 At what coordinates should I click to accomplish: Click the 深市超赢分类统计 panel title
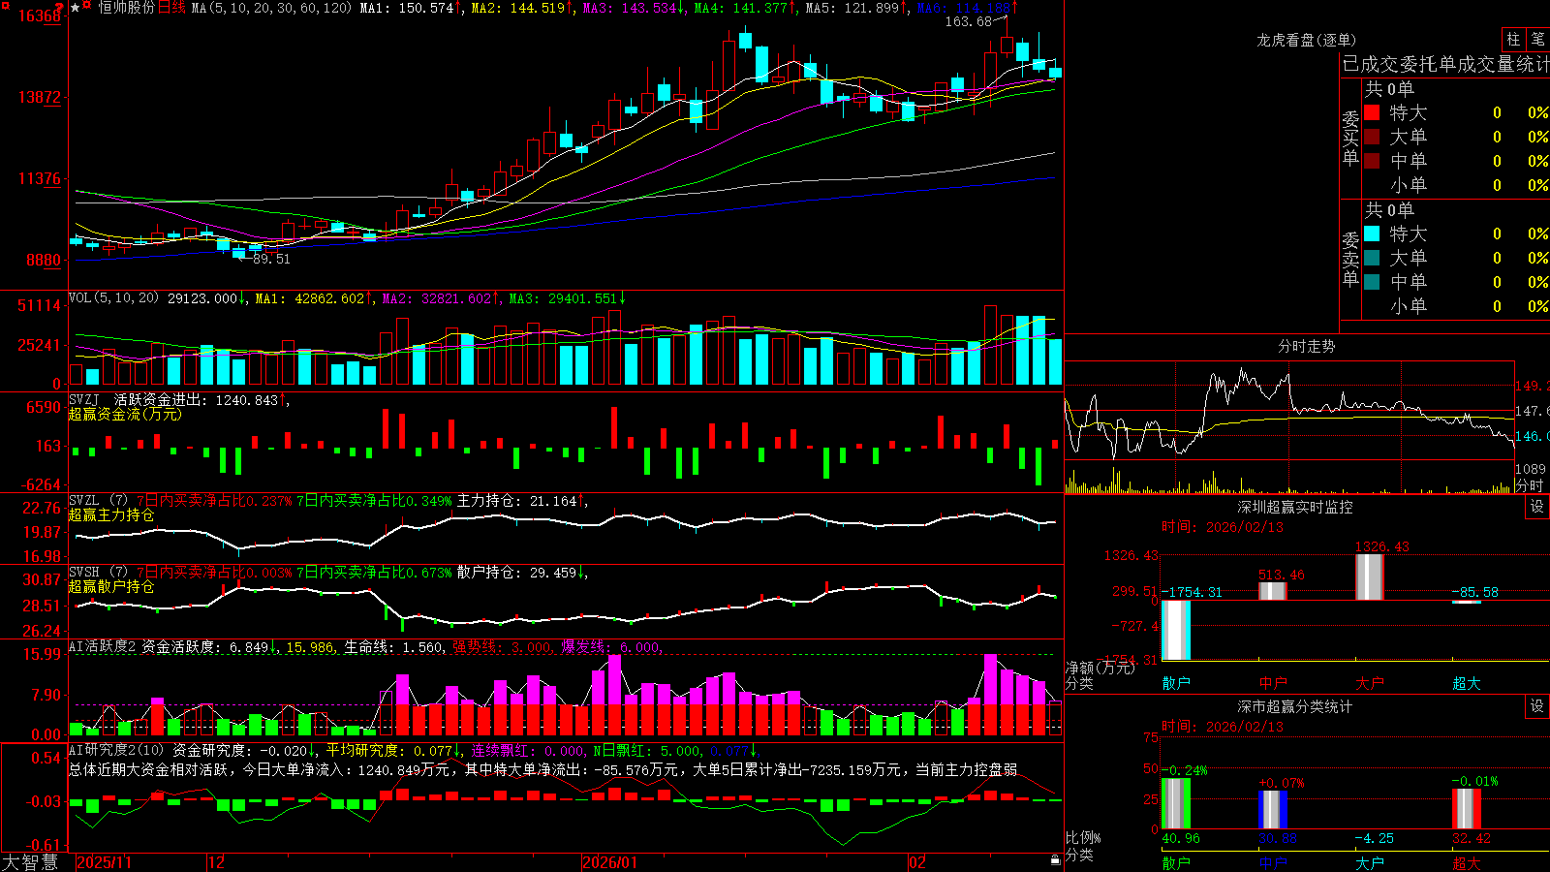tap(1295, 706)
